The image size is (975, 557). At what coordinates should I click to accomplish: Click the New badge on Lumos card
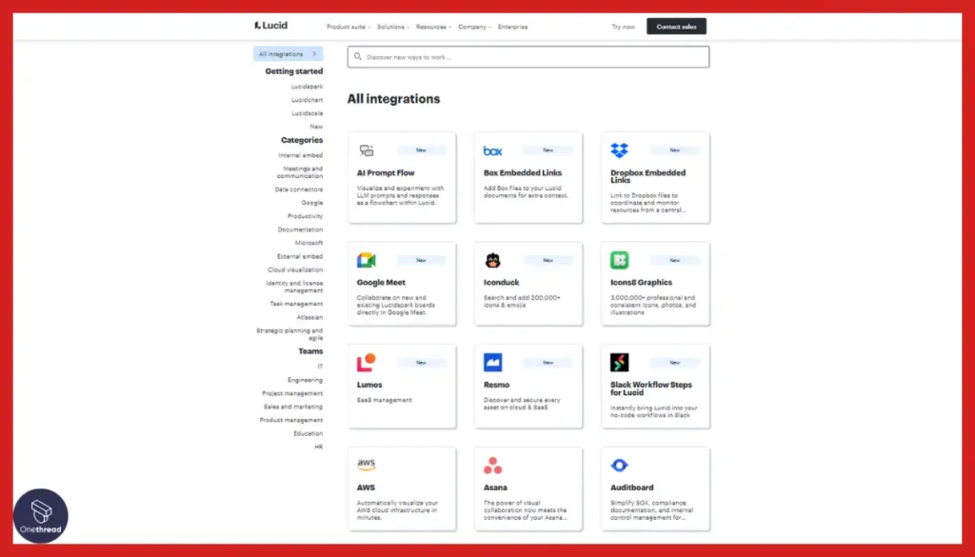click(421, 363)
